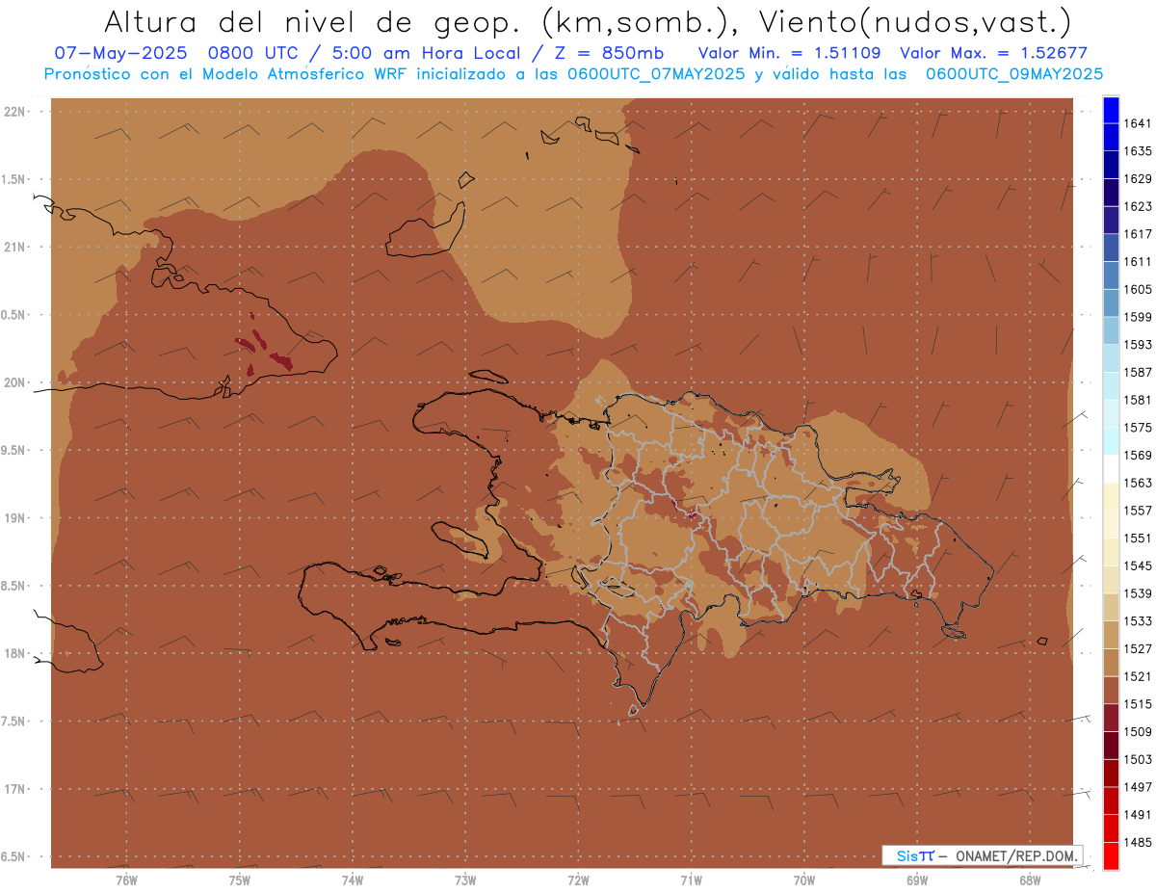This screenshot has height=893, width=1156.
Task: Click the tan swatch between 1521 and 1527
Action: (x=1111, y=663)
